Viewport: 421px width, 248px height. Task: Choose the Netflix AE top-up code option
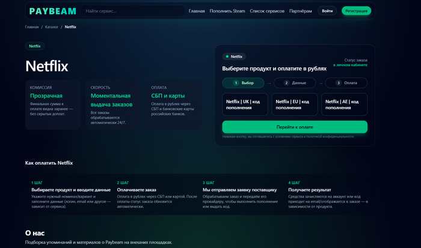(x=344, y=104)
